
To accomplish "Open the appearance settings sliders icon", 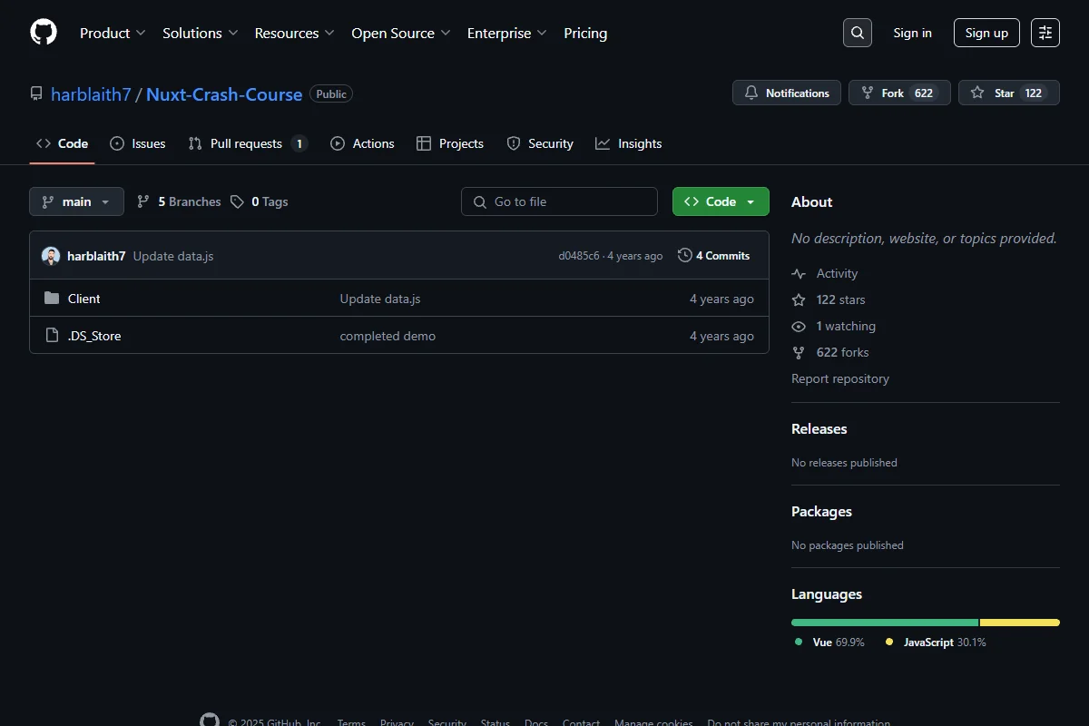I will (x=1045, y=33).
